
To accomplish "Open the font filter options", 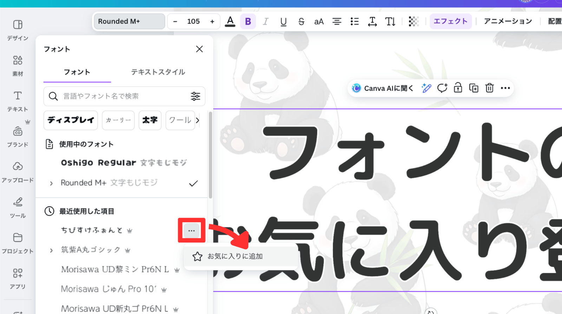I will pos(196,96).
